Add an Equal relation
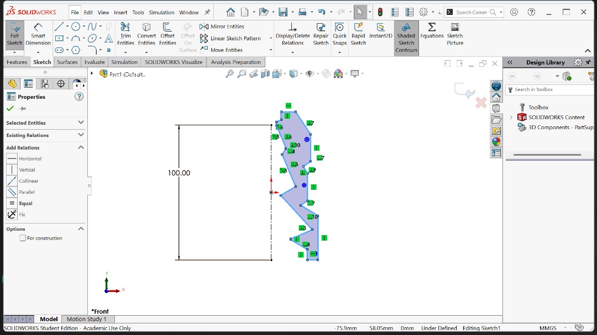597x335 pixels. [x=20, y=204]
